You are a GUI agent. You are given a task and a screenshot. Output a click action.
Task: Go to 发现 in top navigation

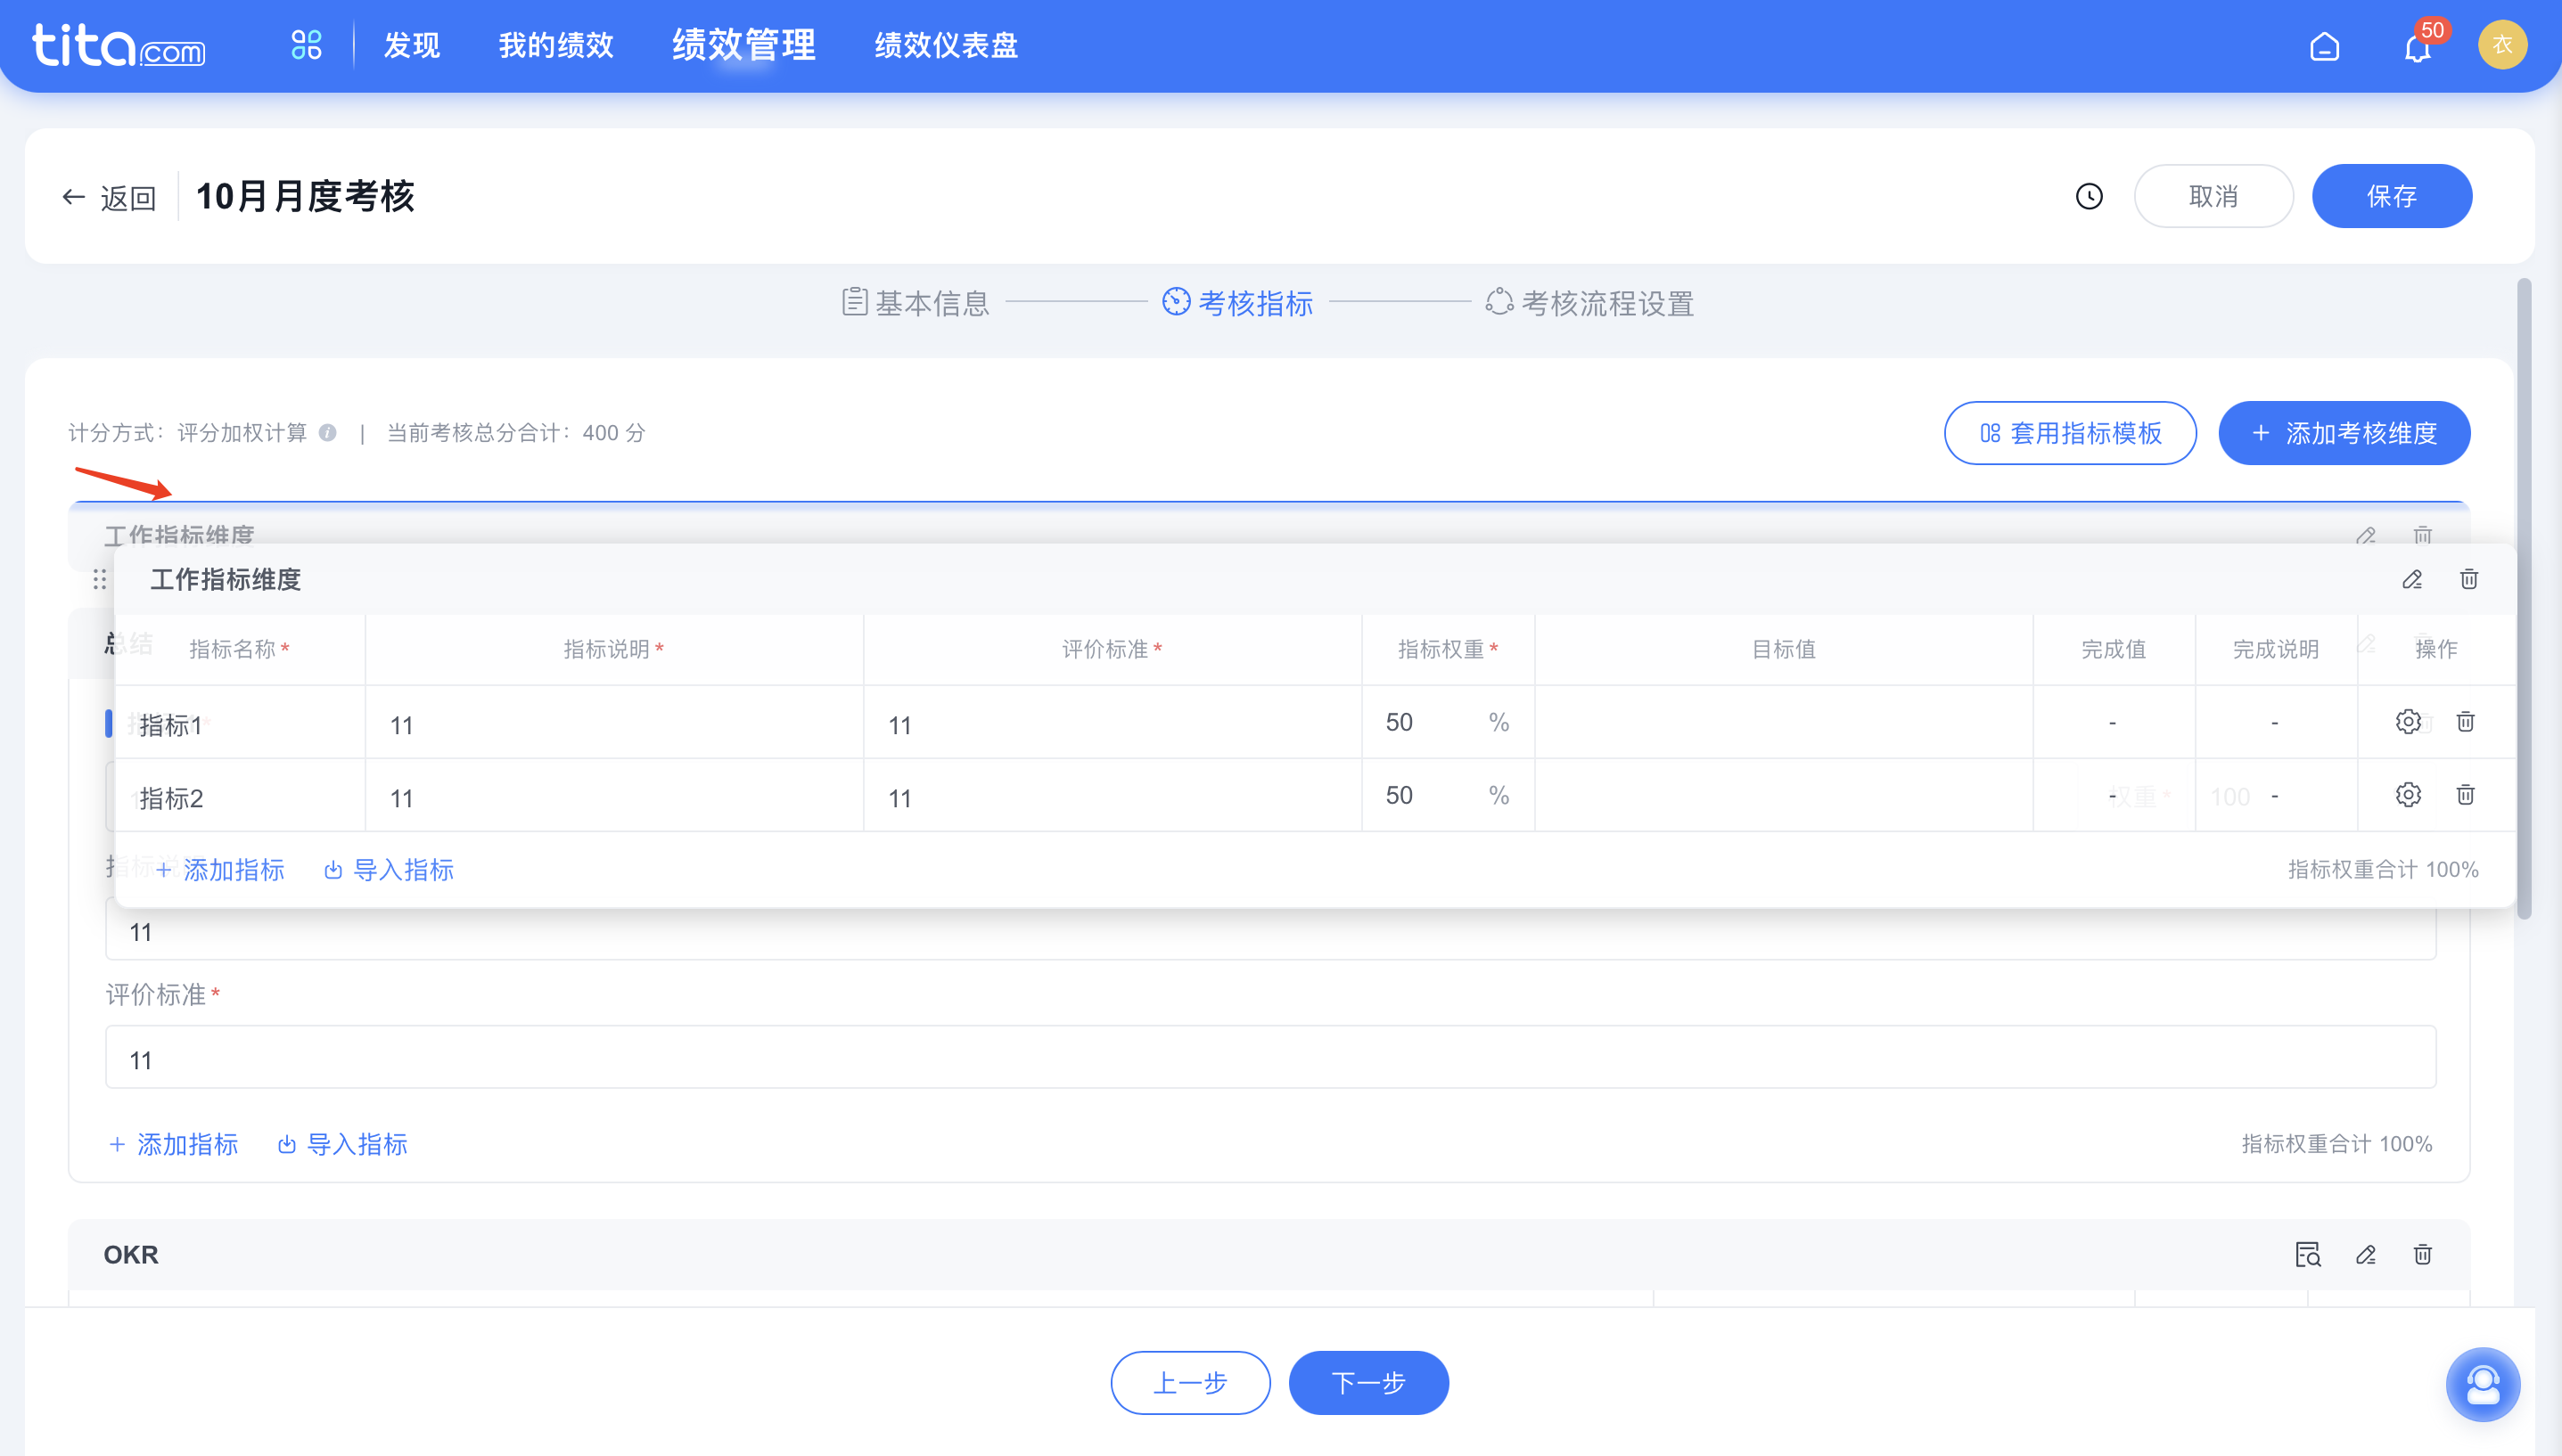tap(411, 45)
